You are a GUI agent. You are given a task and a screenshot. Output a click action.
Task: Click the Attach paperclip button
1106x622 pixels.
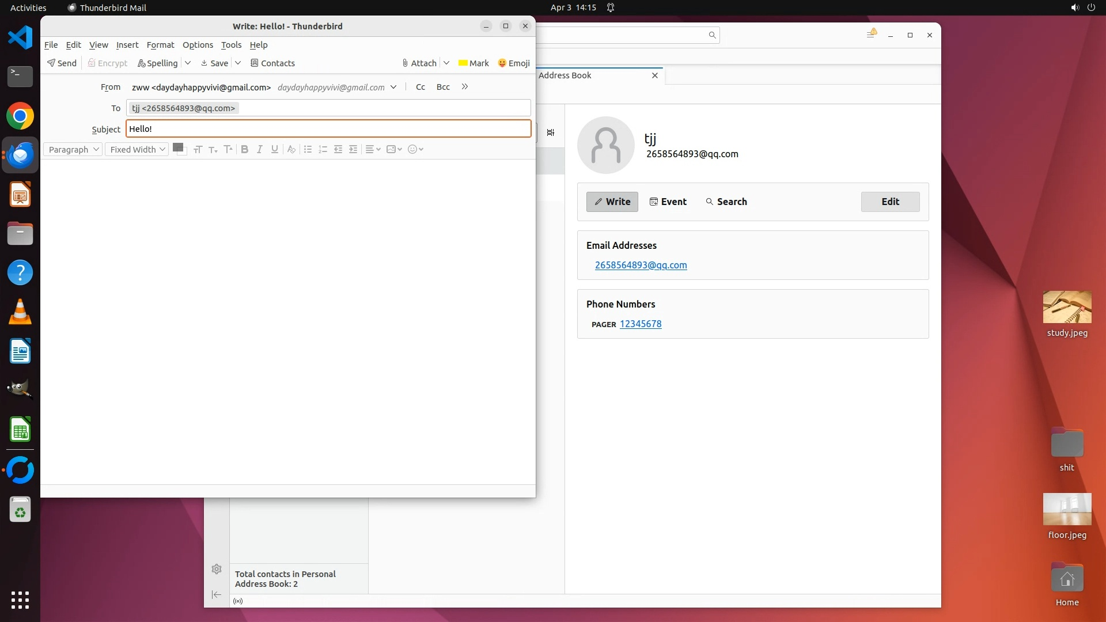(419, 63)
